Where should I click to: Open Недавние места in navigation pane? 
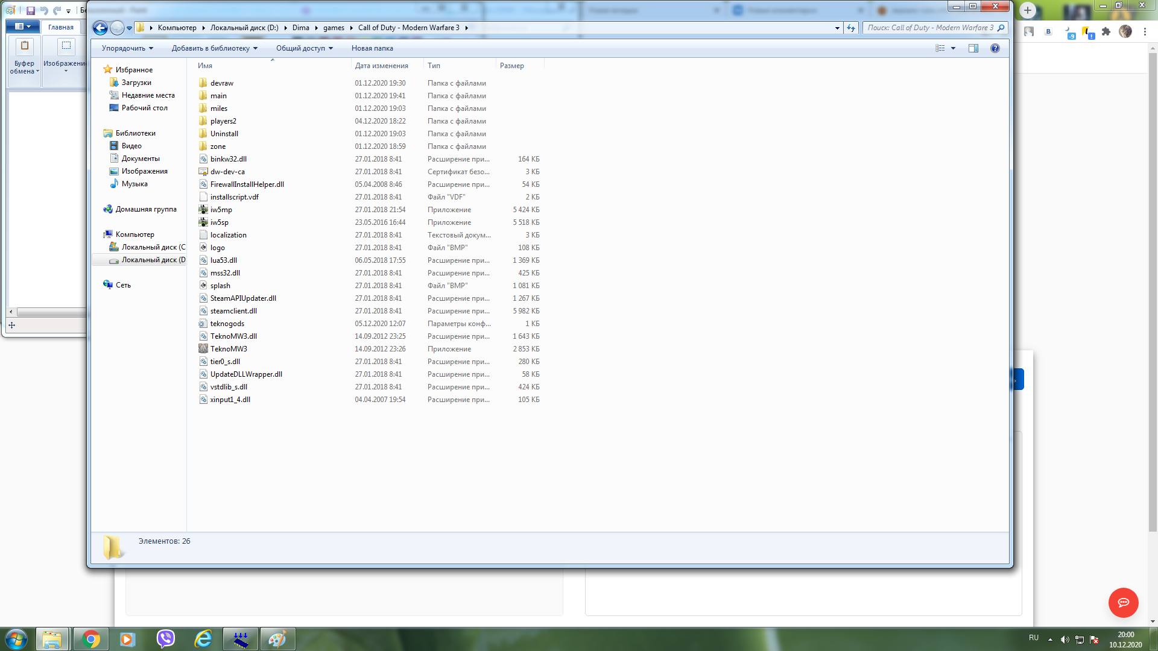(x=148, y=95)
